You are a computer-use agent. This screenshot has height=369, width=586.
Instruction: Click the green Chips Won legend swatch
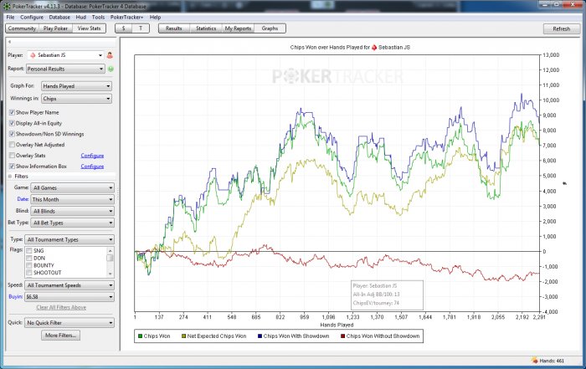pyautogui.click(x=141, y=336)
